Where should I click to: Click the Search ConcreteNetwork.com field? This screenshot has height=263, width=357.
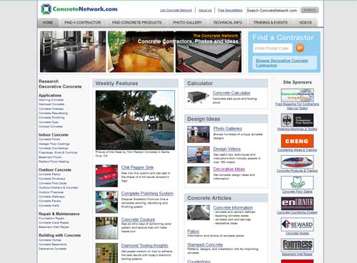pyautogui.click(x=272, y=11)
